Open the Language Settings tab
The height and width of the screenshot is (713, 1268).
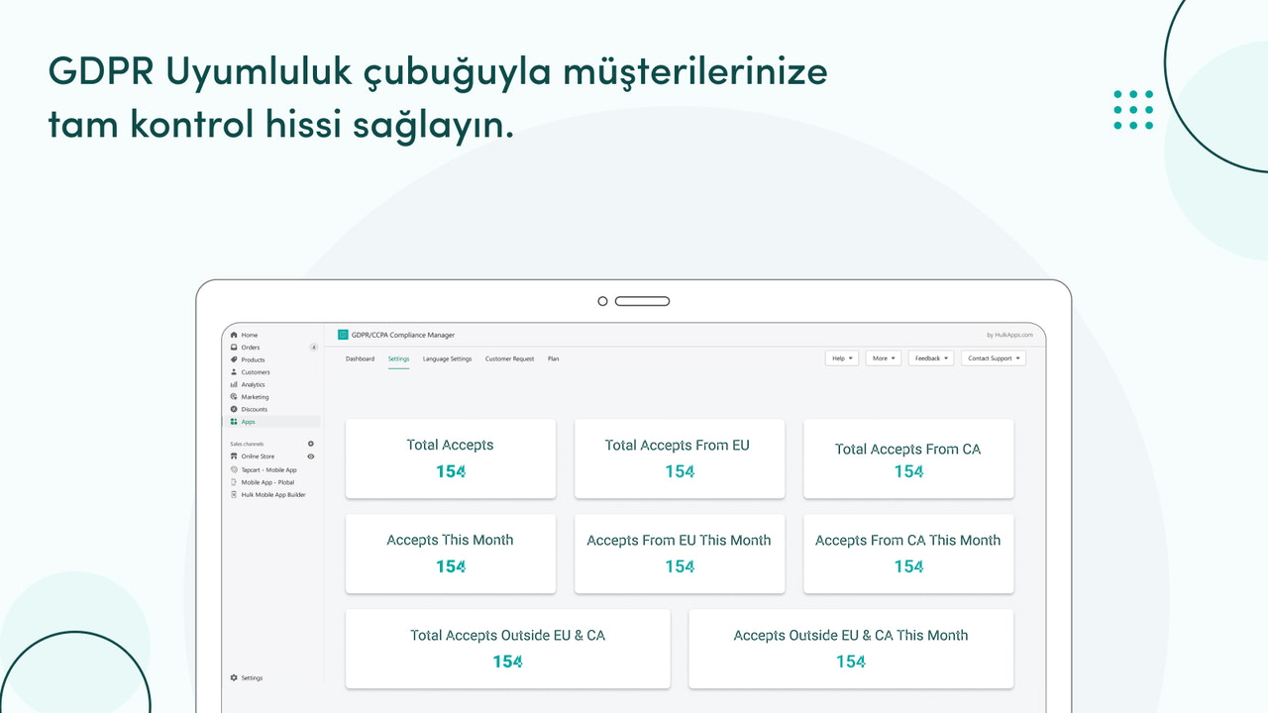click(447, 358)
